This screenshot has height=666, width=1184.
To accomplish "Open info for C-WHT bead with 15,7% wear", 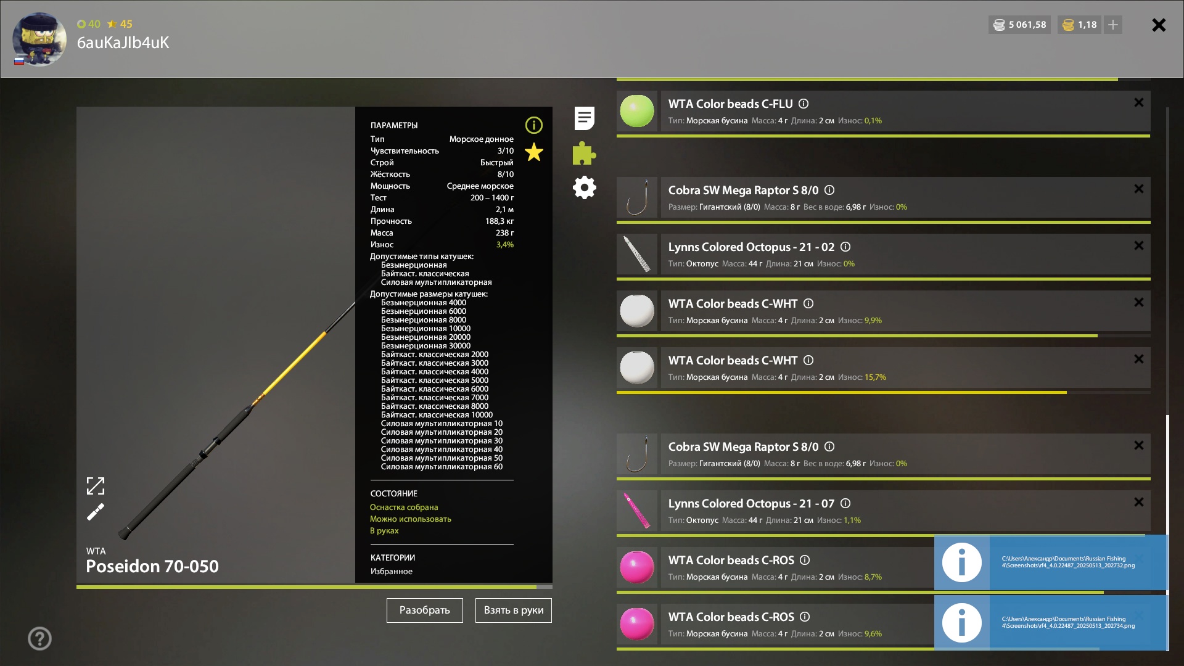I will click(808, 360).
